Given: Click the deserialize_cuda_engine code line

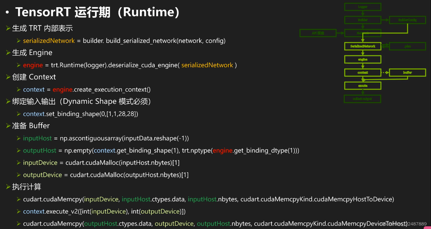Looking at the screenshot, I should [x=130, y=65].
